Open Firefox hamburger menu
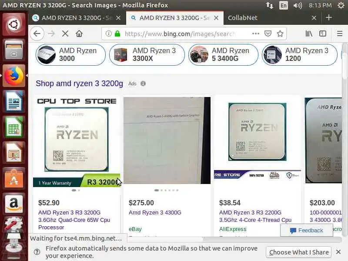The image size is (348, 261). click(x=340, y=34)
